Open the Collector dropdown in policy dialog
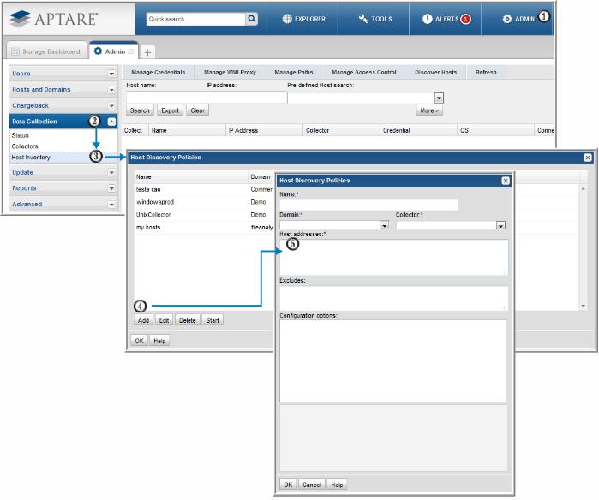Image resolution: width=599 pixels, height=500 pixels. pyautogui.click(x=500, y=226)
